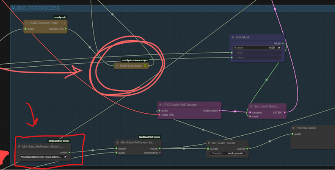Viewport: 335px width, 170px height.
Task: Click the comfyui-custom-scripts badge label
Action: [x=134, y=60]
